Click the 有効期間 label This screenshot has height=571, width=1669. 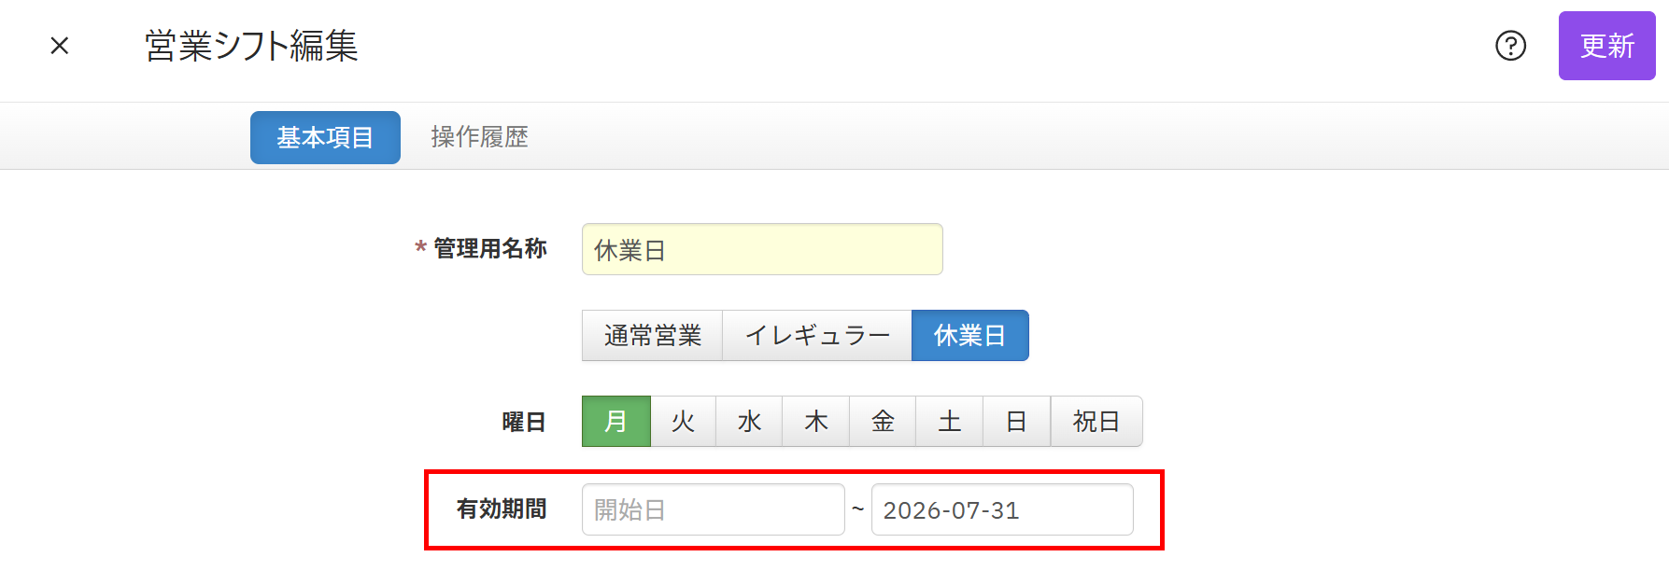502,508
